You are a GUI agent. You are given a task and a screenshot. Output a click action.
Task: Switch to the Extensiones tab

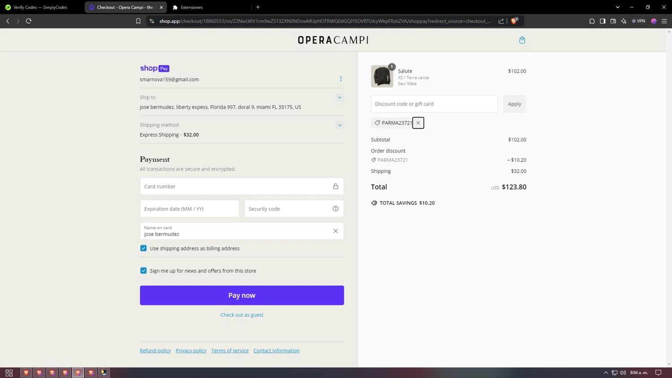pyautogui.click(x=192, y=7)
